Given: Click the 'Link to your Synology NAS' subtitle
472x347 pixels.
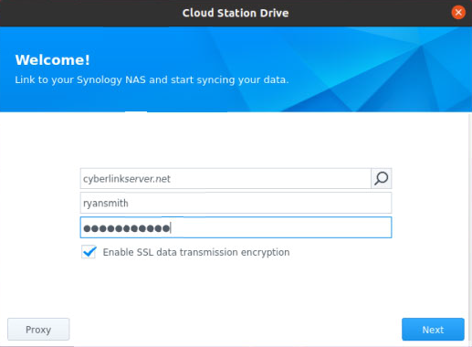Looking at the screenshot, I should tap(152, 80).
